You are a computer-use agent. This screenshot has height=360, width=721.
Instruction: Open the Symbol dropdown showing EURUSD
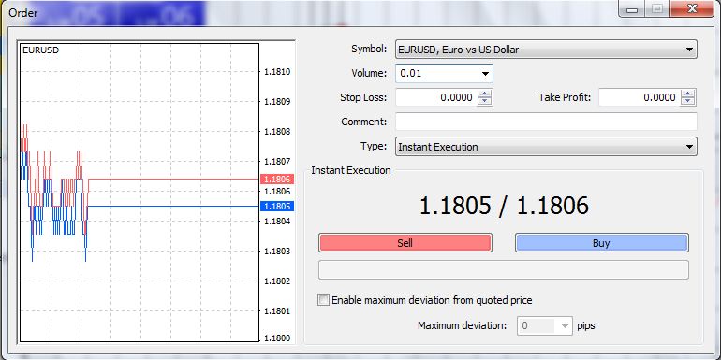pos(546,50)
